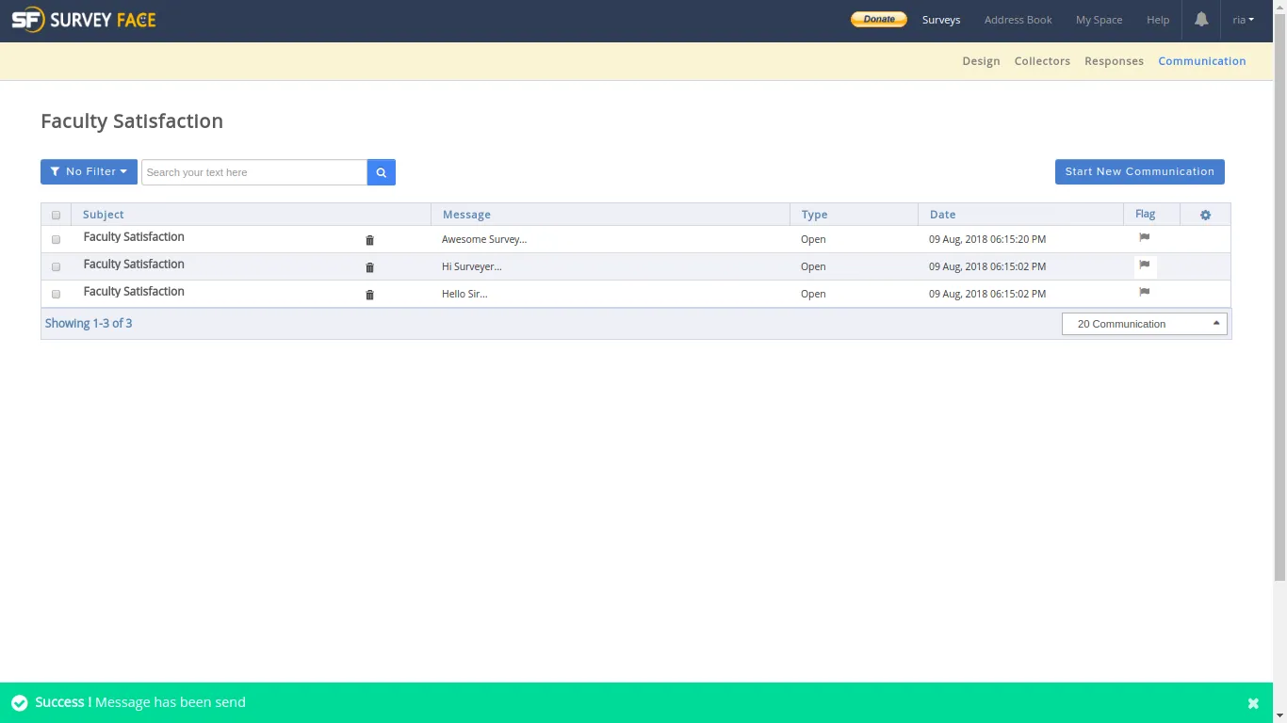The width and height of the screenshot is (1287, 723).
Task: Open the notifications bell
Action: pos(1201,20)
